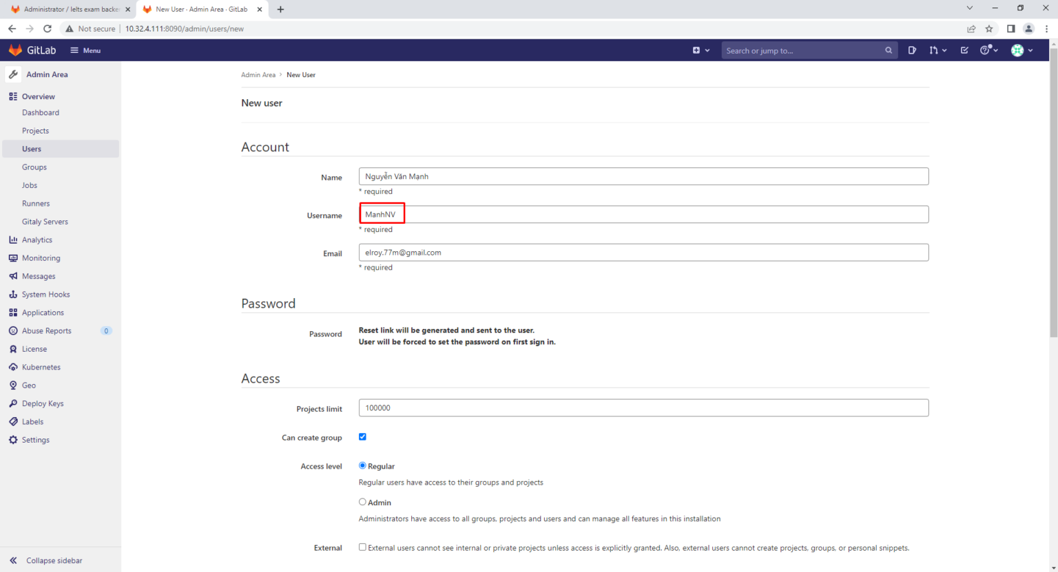Click the Abuse Reports icon
Screen dimensions: 1058x572
click(13, 330)
